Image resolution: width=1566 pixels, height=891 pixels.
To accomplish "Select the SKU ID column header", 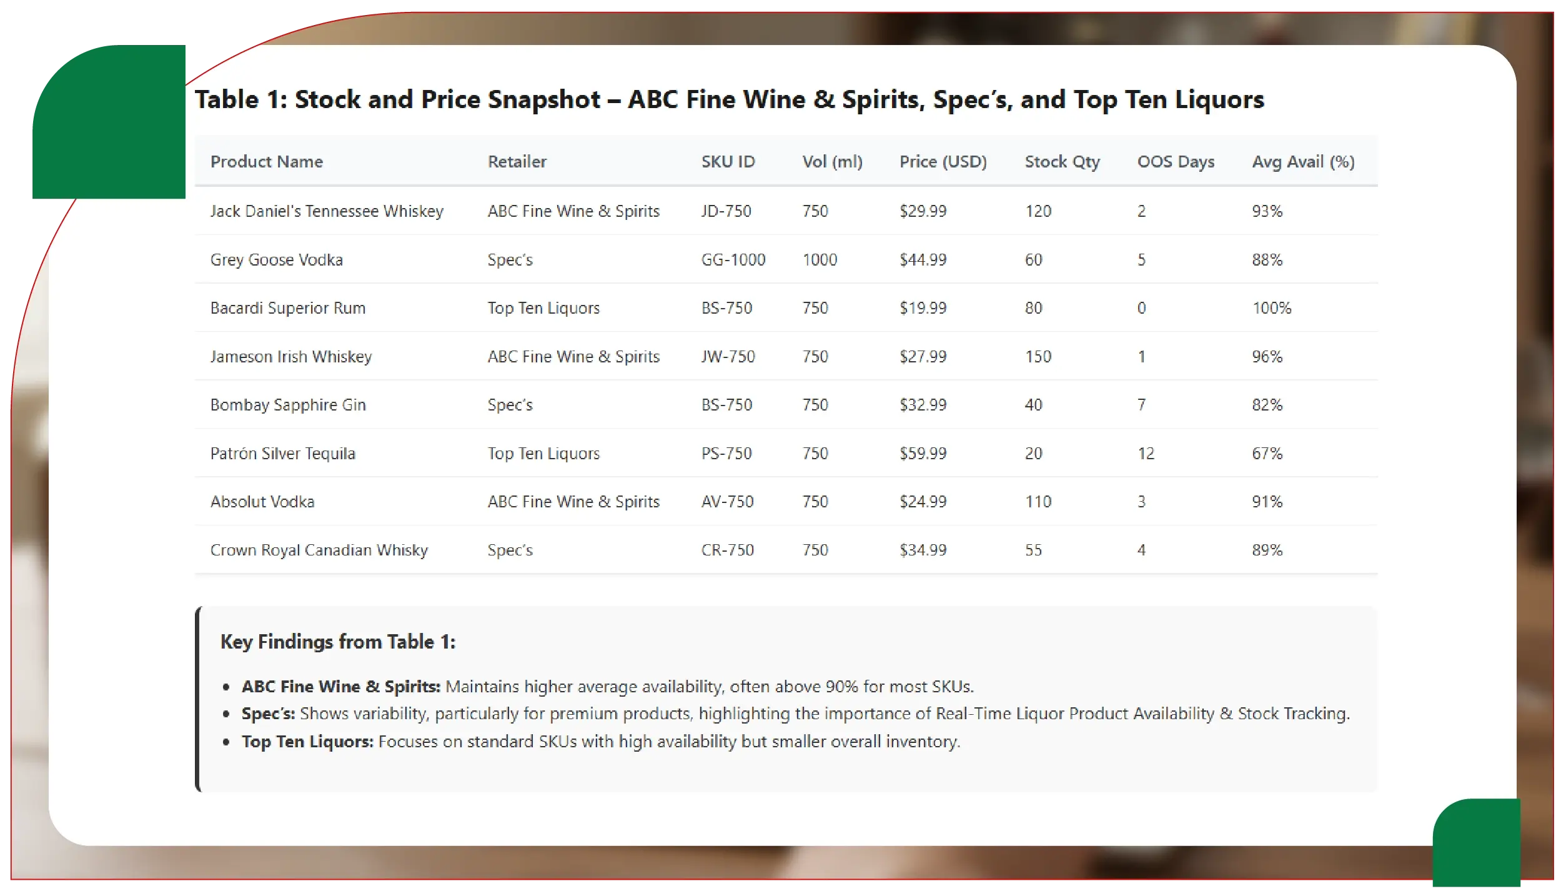I will (728, 162).
